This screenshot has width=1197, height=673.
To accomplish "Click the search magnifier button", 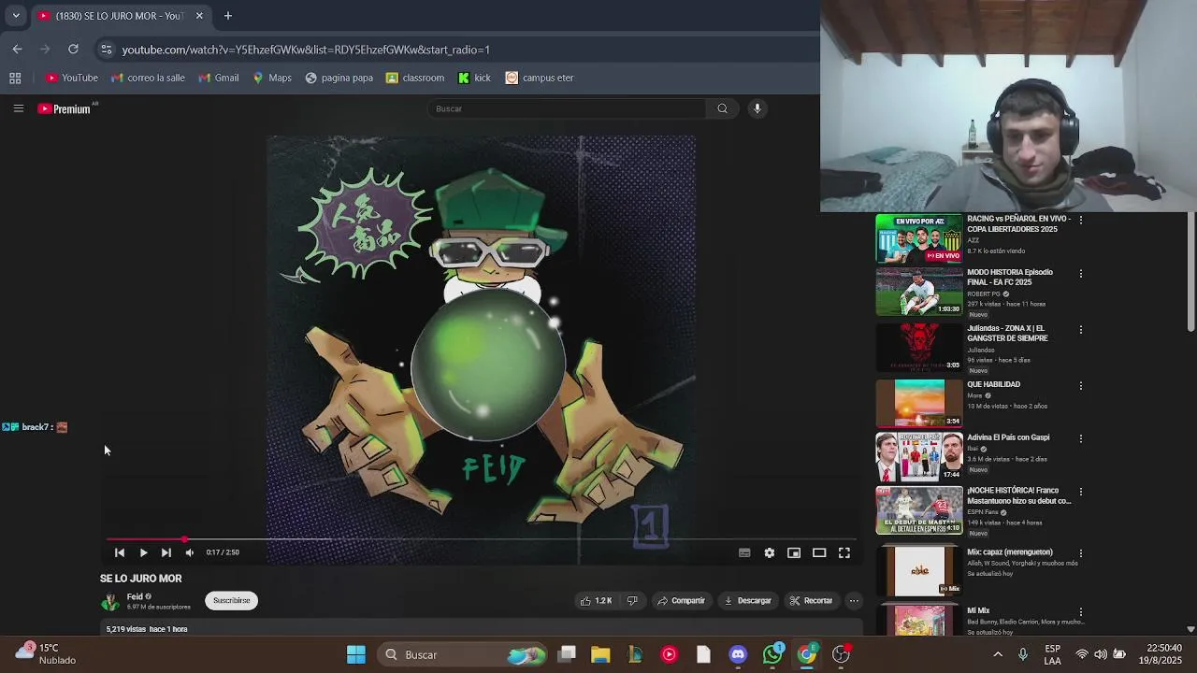I will coord(722,108).
